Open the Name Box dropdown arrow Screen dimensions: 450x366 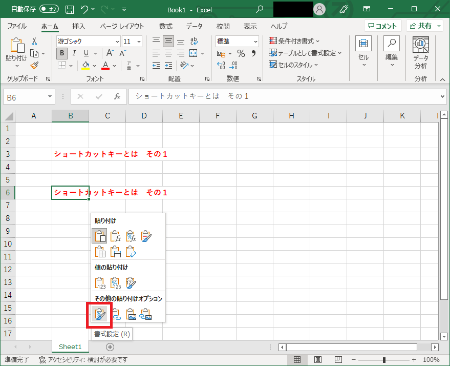[x=50, y=96]
